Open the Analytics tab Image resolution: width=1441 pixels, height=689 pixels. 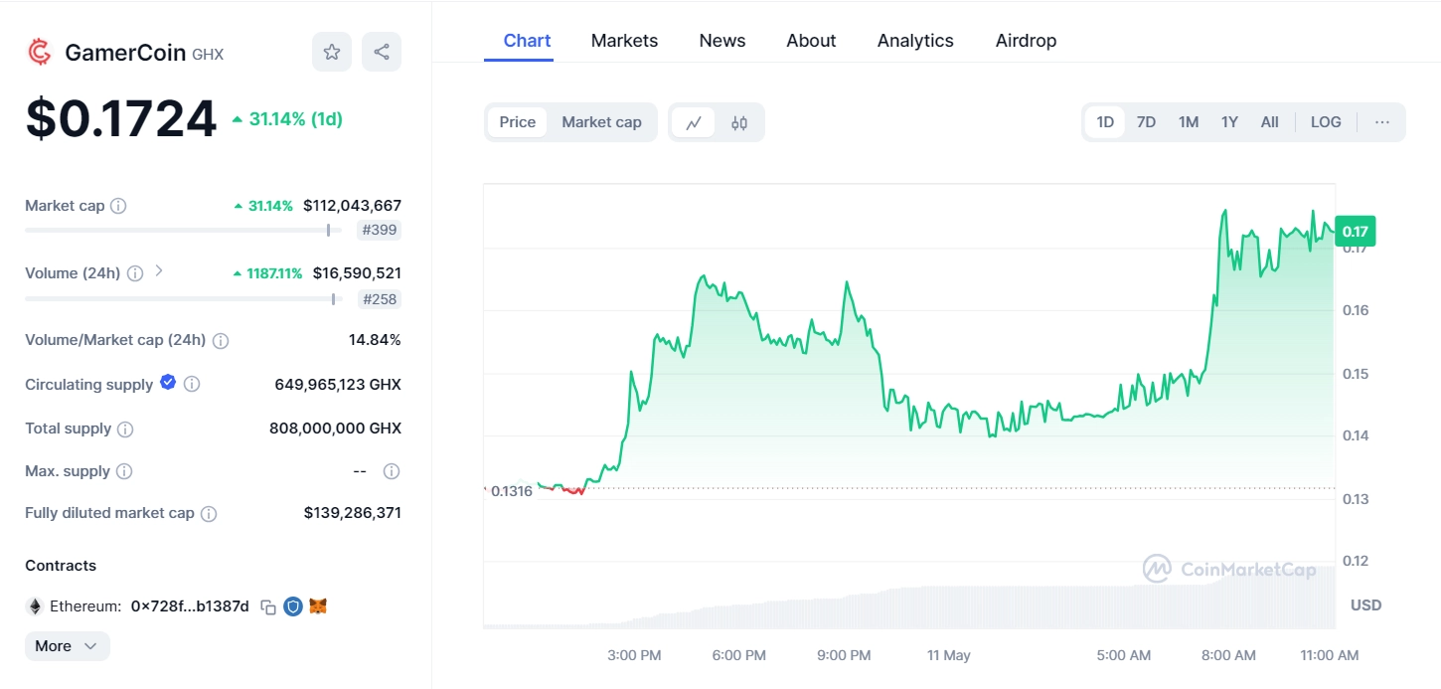point(914,40)
